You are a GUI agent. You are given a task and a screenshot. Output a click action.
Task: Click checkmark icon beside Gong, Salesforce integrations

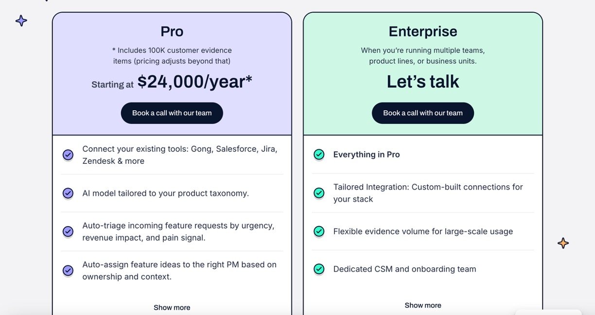(x=68, y=155)
